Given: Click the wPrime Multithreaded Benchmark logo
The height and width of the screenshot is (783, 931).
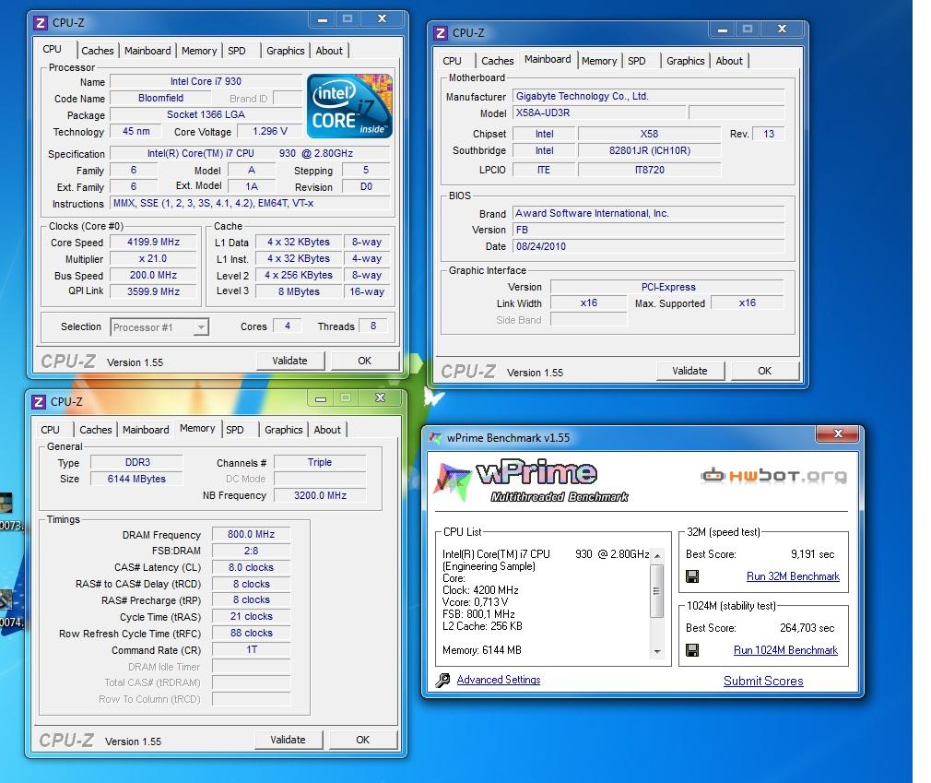Looking at the screenshot, I should point(531,481).
